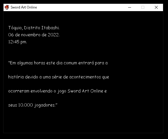Click the word 'jogadores' ending the quote
This screenshot has width=168, height=139.
tap(45, 105)
